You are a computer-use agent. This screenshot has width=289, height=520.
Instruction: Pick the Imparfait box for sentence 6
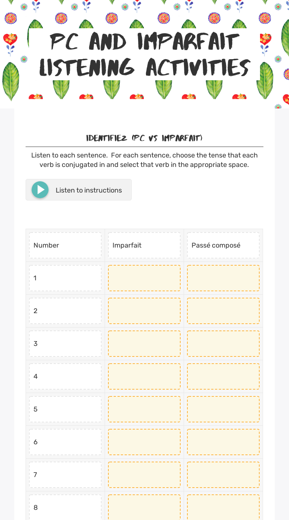coord(144,442)
